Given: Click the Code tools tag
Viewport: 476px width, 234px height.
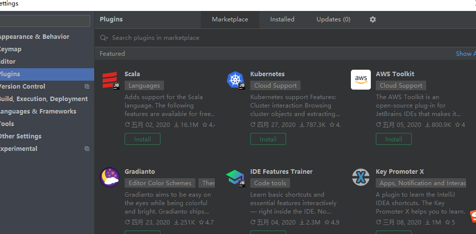Looking at the screenshot, I should [270, 183].
